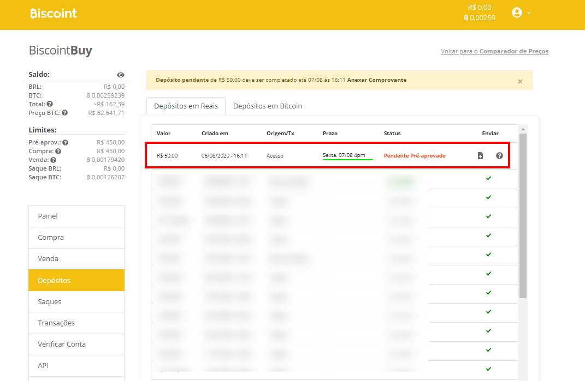
Task: Click the Acesso origin cell
Action: coord(275,156)
